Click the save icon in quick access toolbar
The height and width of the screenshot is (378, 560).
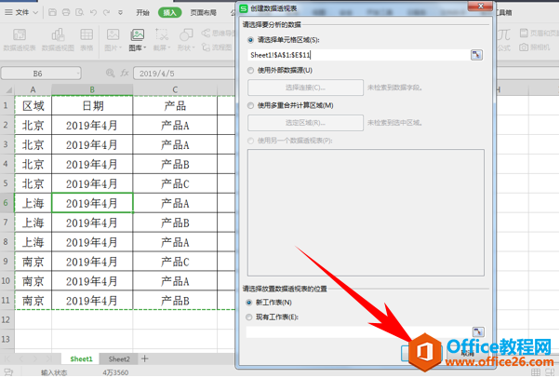pos(53,13)
